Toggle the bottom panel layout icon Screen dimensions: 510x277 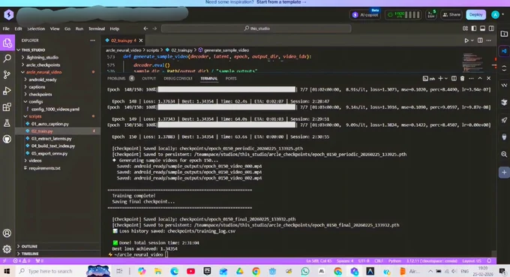pyautogui.click(x=483, y=29)
